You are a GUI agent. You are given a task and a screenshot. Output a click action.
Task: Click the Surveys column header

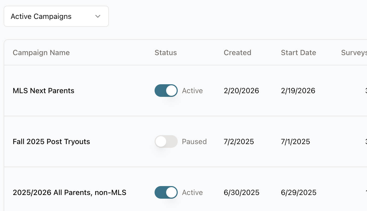pos(353,52)
